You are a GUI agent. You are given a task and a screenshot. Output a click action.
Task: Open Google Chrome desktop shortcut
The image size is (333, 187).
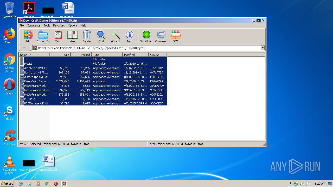[9, 63]
